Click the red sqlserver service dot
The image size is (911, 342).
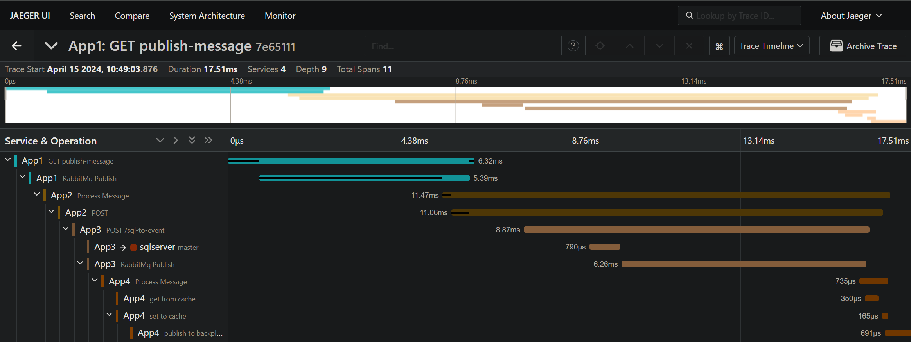(133, 247)
